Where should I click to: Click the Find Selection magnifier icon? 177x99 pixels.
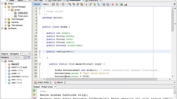70,4
